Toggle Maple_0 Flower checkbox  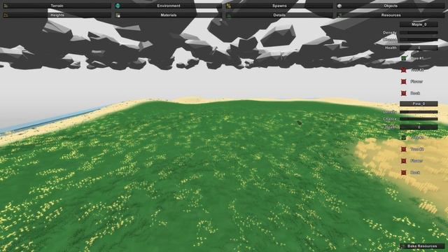pyautogui.click(x=403, y=82)
